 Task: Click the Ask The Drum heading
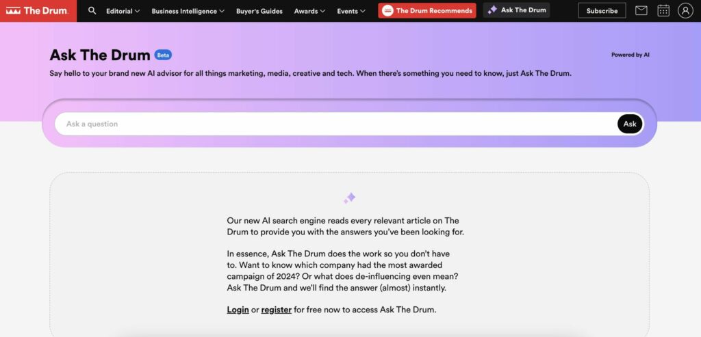click(100, 55)
